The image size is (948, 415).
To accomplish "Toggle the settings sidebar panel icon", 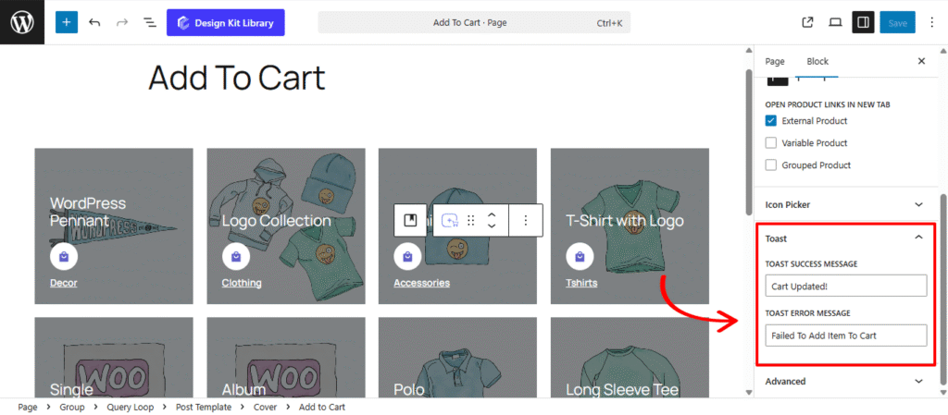I will click(x=863, y=22).
